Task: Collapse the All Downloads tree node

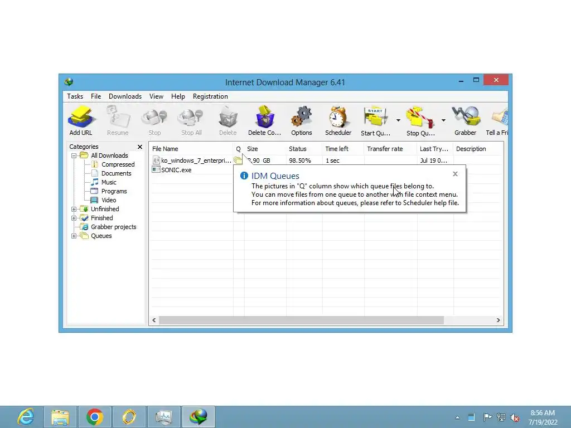Action: point(74,156)
